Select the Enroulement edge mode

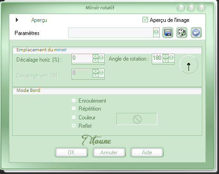click(x=74, y=100)
